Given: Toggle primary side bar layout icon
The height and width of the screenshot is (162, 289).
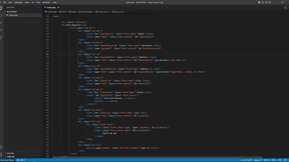Looking at the screenshot, I should pyautogui.click(x=259, y=2).
